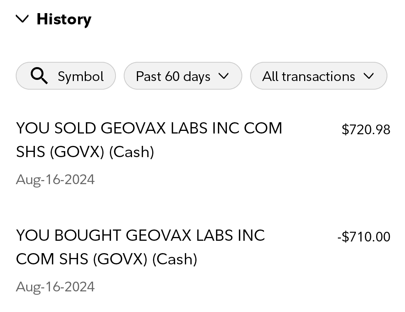Open the Past 60 days dropdown
The height and width of the screenshot is (312, 405).
183,76
